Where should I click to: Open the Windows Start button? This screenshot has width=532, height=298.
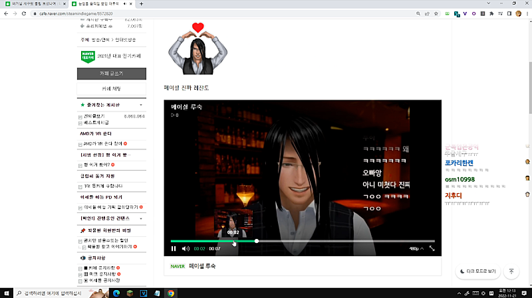(x=7, y=293)
